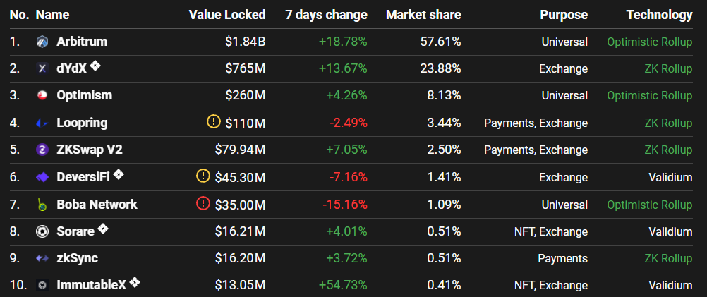Click ZK Rollup technology in dYdX row
The width and height of the screenshot is (707, 297).
pyautogui.click(x=668, y=68)
